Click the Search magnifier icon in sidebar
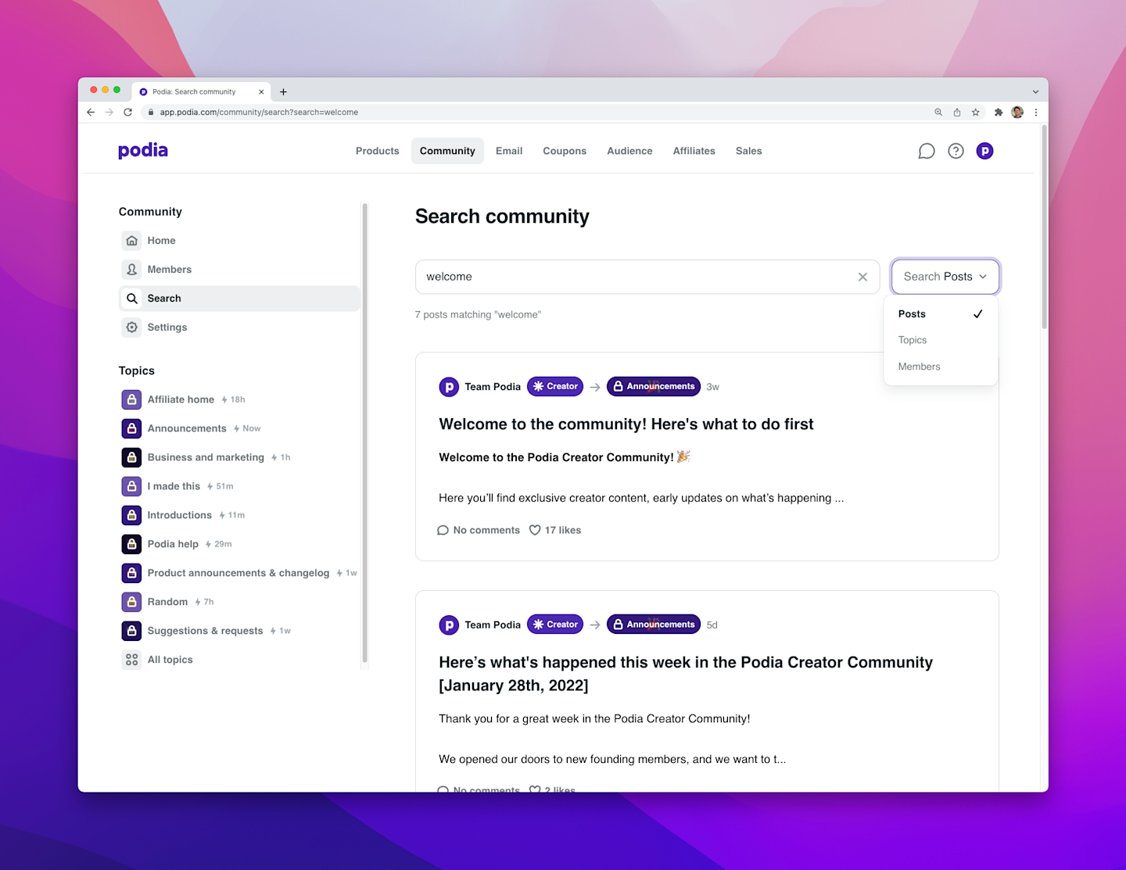Screen dimensions: 1126x870 (132, 299)
